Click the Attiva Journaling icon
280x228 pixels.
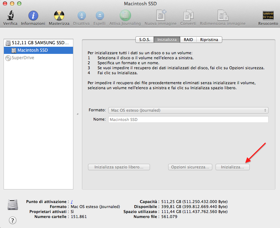pyautogui.click(x=125, y=15)
